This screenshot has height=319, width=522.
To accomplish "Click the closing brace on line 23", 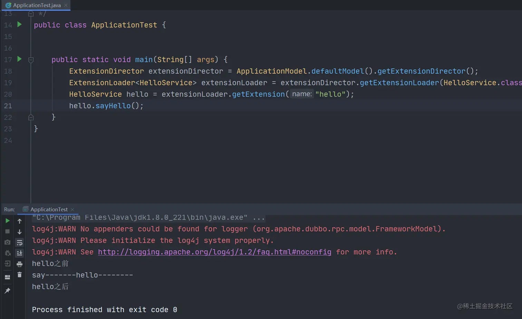I will 36,129.
